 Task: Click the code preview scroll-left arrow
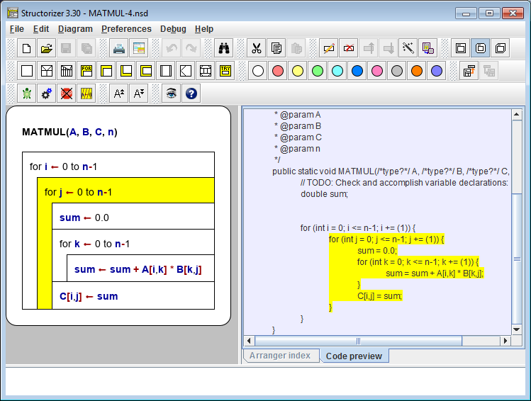[250, 341]
